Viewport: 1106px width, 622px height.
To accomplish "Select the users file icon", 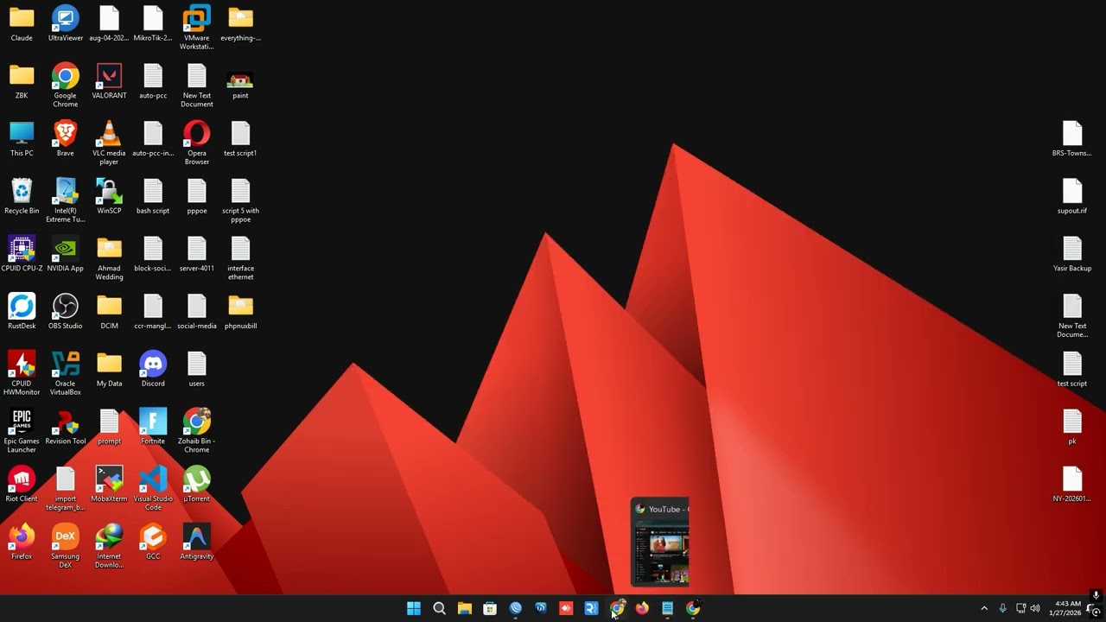I will [197, 370].
